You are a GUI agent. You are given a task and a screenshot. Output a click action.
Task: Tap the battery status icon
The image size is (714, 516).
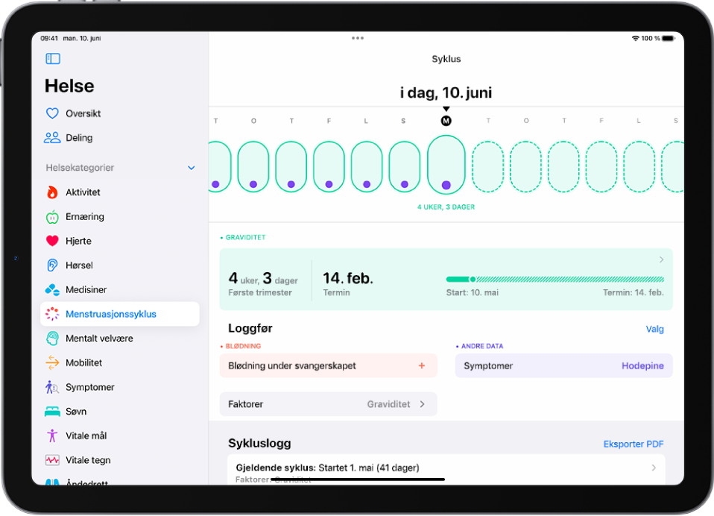[669, 38]
